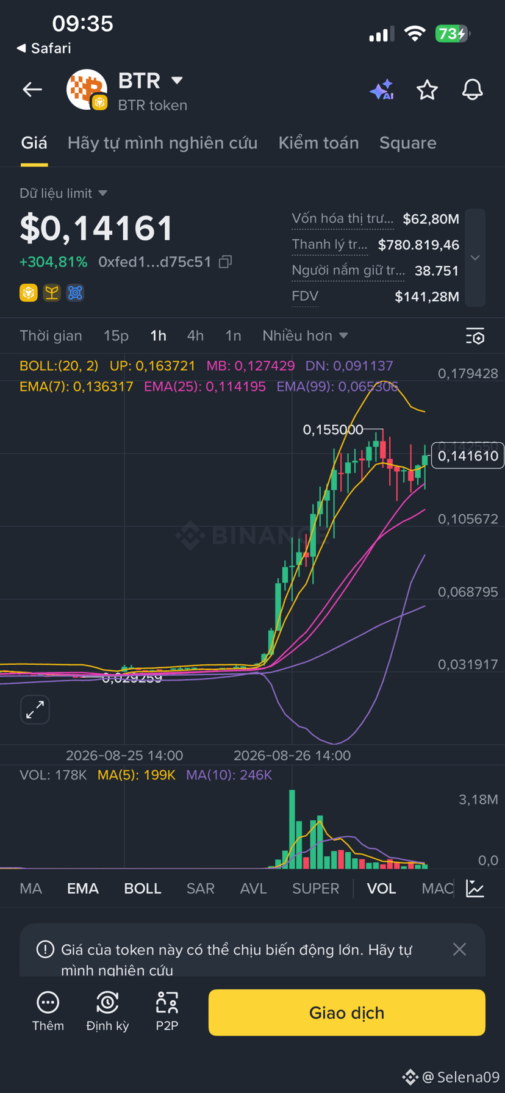Toggle AVL indicator
This screenshot has height=1093, width=505.
(254, 888)
